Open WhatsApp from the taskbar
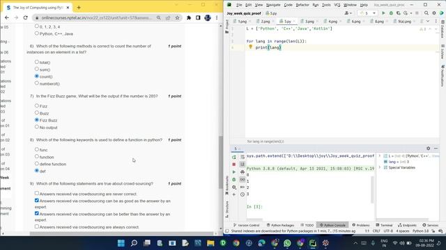 287,243
